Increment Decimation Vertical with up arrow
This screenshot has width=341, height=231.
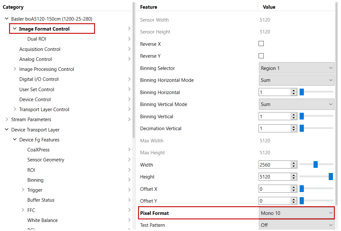pyautogui.click(x=294, y=127)
